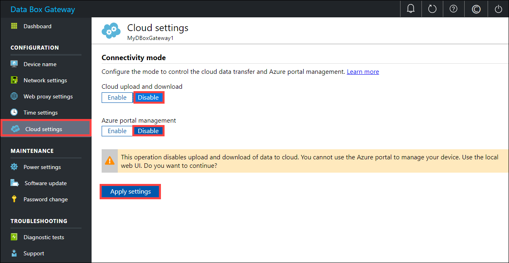The height and width of the screenshot is (263, 509).
Task: Click the Azure portal management label
Action: point(139,120)
